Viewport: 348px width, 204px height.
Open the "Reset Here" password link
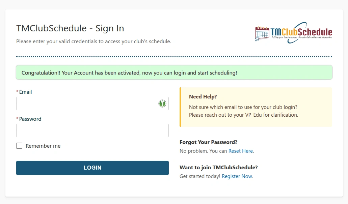[x=240, y=151]
